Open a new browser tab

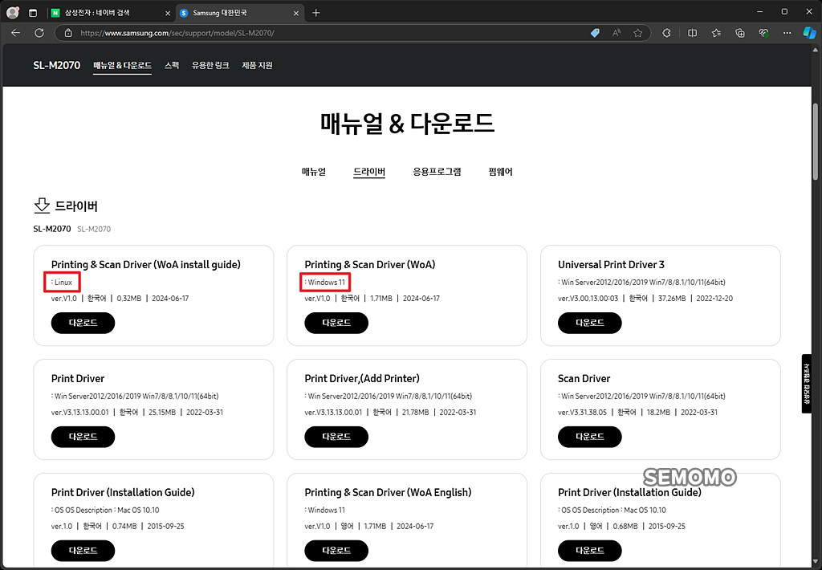point(315,13)
